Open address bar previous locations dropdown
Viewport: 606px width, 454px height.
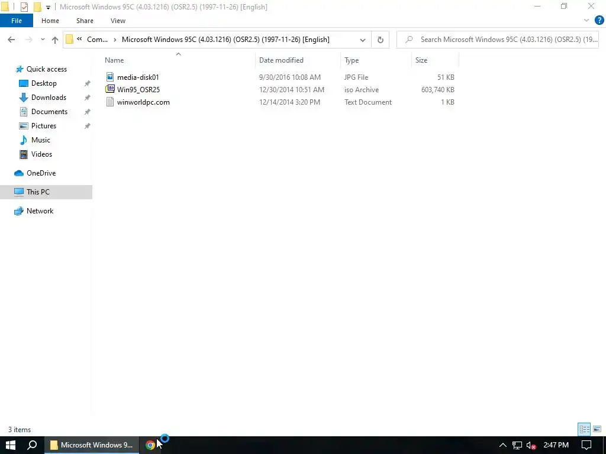pos(363,40)
